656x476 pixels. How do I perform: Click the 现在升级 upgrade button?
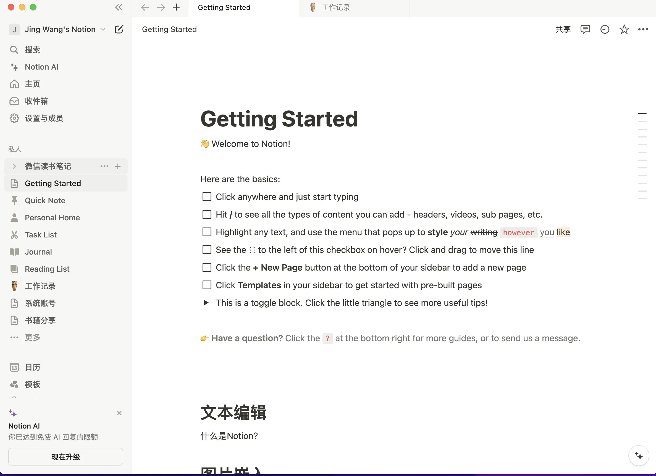[x=66, y=457]
